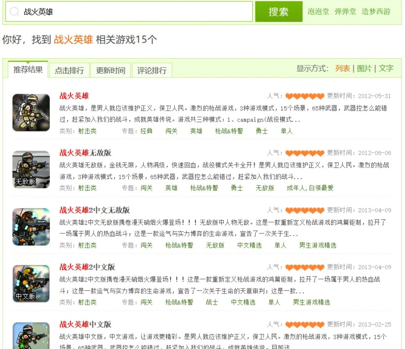Click 勇士 tag in 战火英雄 row
This screenshot has height=349, width=405.
pos(262,131)
